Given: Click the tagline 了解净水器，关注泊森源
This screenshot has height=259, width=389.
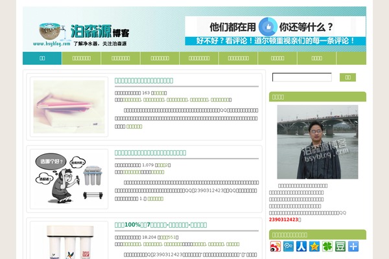Looking at the screenshot, I should [x=100, y=44].
